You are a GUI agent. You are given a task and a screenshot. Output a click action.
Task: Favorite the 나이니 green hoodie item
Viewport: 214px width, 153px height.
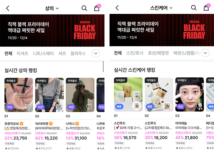point(89,107)
